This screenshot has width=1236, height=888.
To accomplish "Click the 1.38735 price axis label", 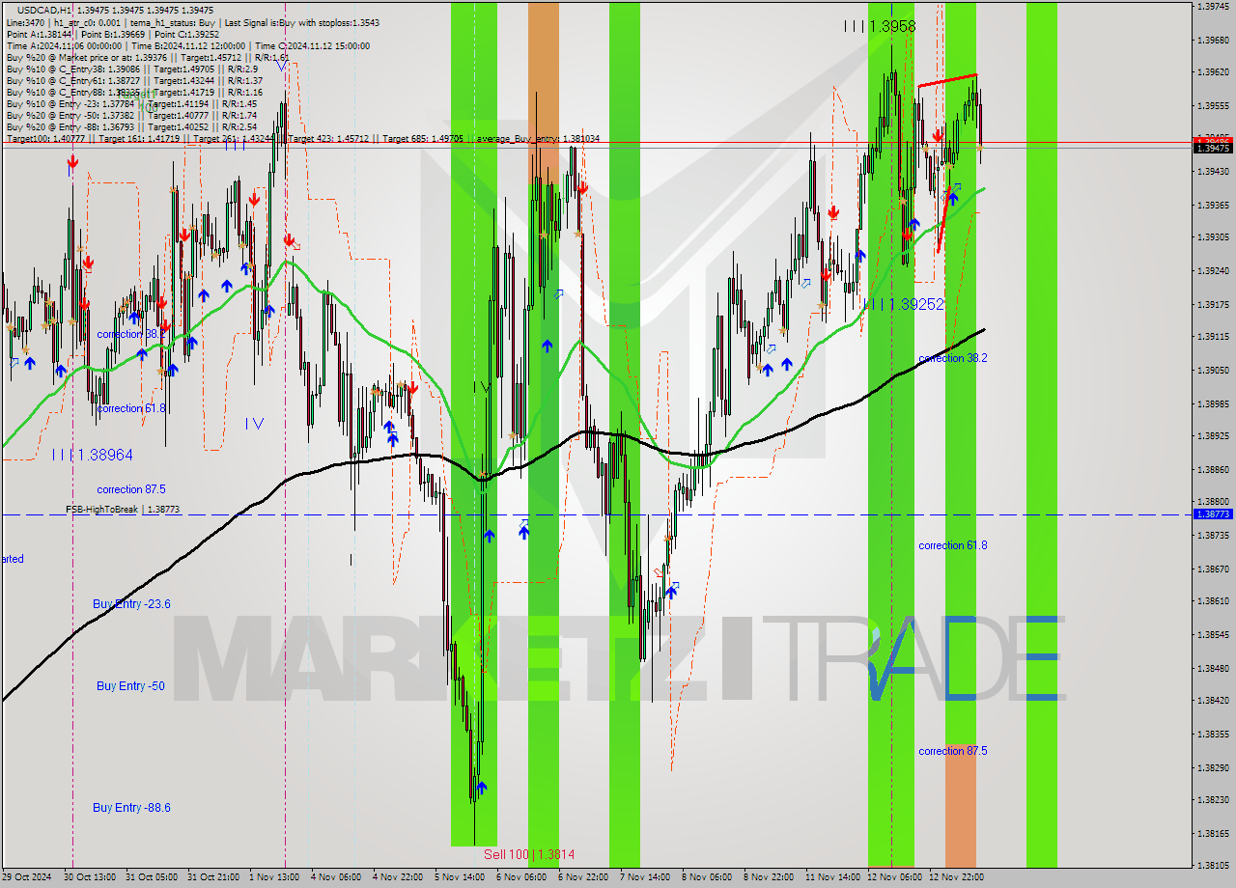I will pos(1213,535).
